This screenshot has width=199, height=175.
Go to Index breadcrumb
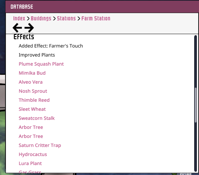[19, 18]
